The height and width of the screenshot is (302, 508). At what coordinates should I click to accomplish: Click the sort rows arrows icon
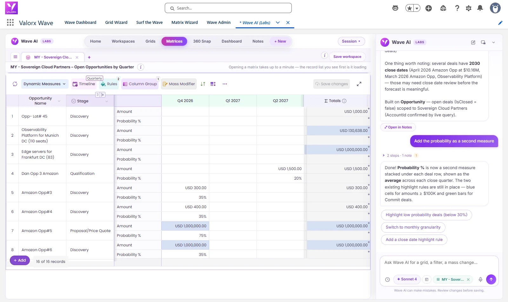coord(203,84)
